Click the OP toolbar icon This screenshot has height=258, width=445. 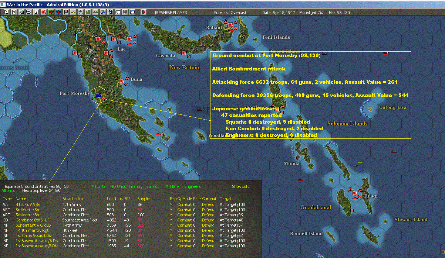pyautogui.click(x=118, y=12)
